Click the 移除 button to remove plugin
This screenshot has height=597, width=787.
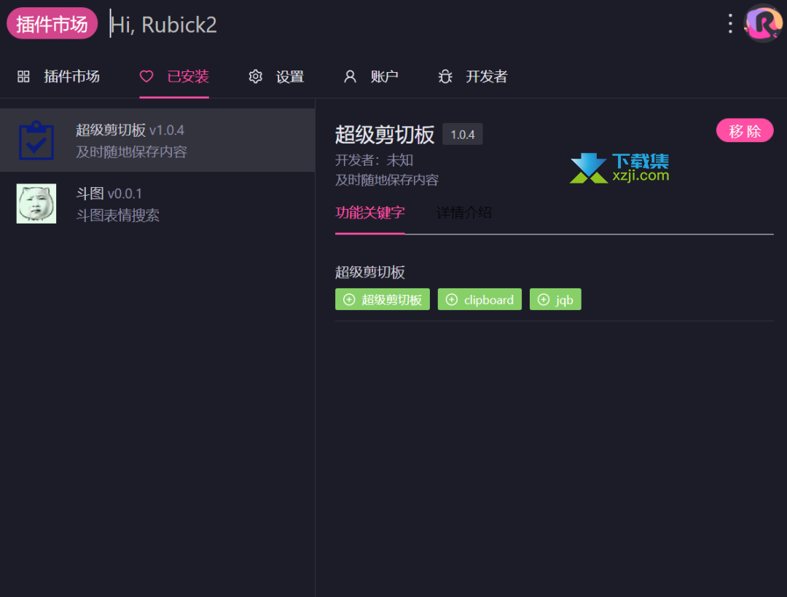[x=745, y=130]
